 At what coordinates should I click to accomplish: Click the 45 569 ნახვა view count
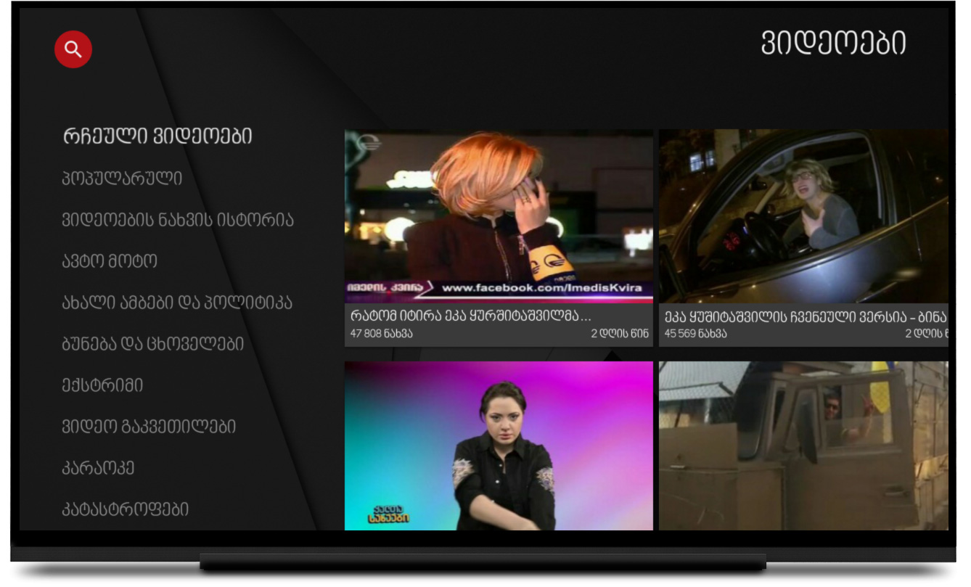click(695, 334)
